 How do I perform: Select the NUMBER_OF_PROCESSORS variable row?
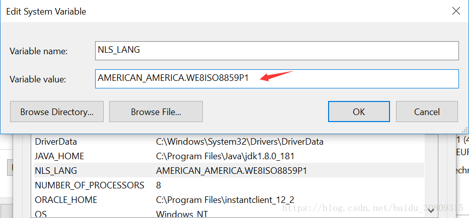(x=90, y=185)
